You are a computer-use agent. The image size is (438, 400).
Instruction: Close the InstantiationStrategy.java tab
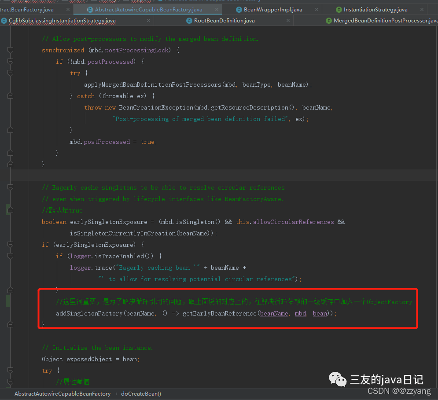coord(422,10)
